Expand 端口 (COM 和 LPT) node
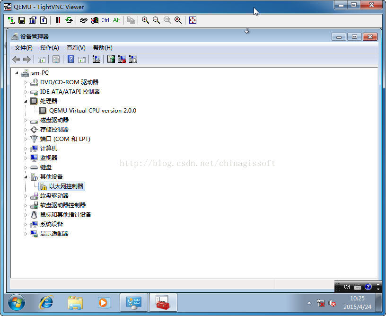This screenshot has height=316, width=386. point(26,139)
